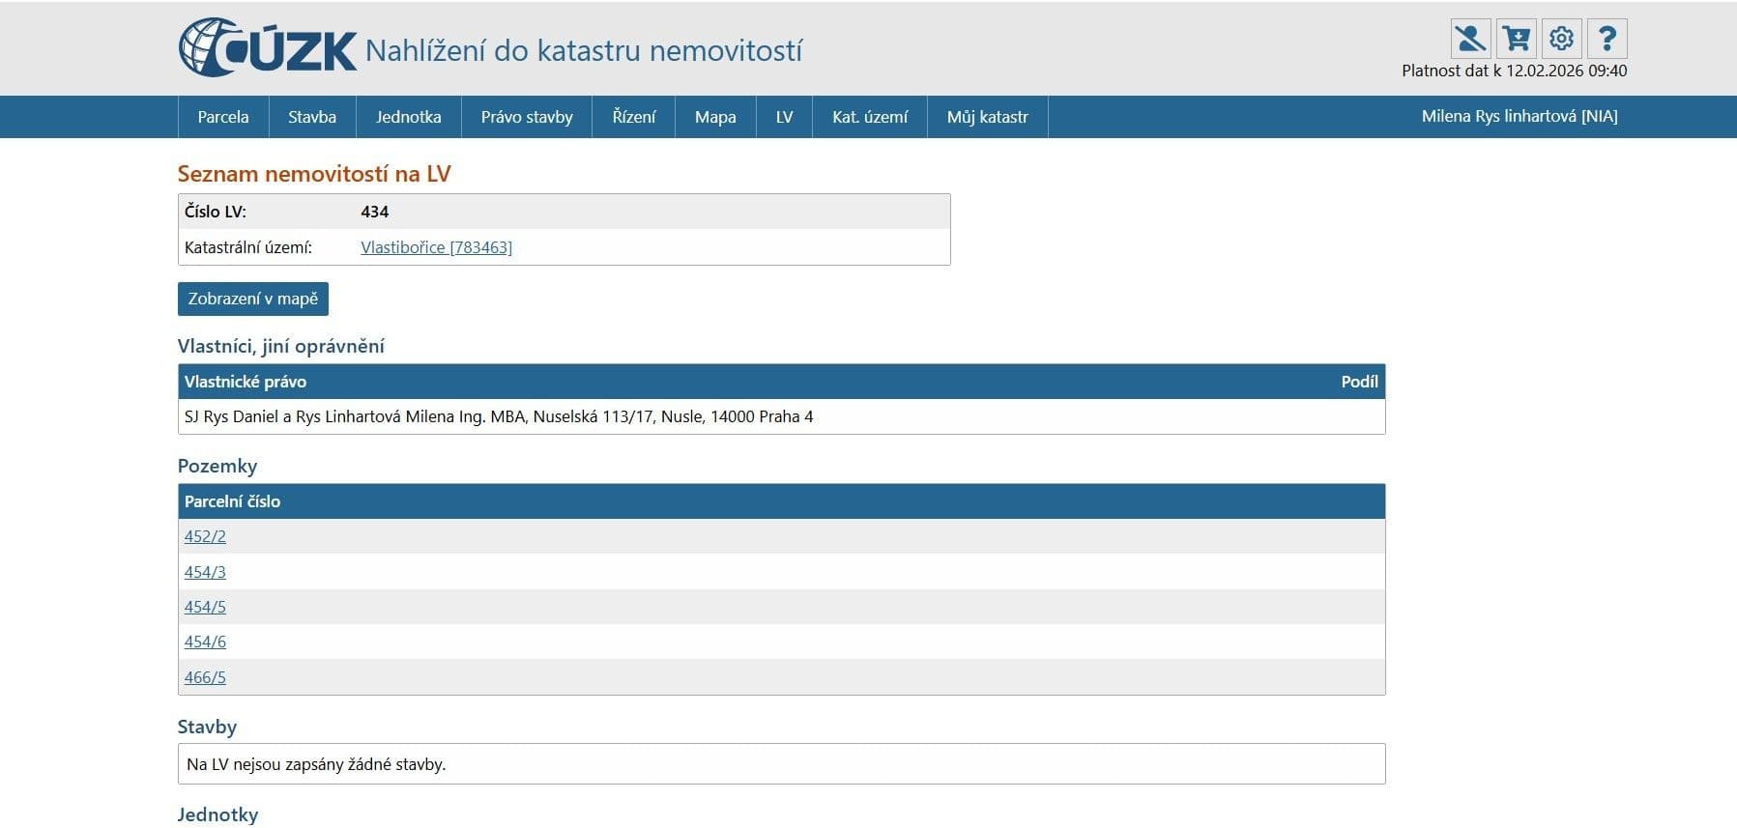Click the question mark help icon
1737x828 pixels.
(x=1607, y=40)
